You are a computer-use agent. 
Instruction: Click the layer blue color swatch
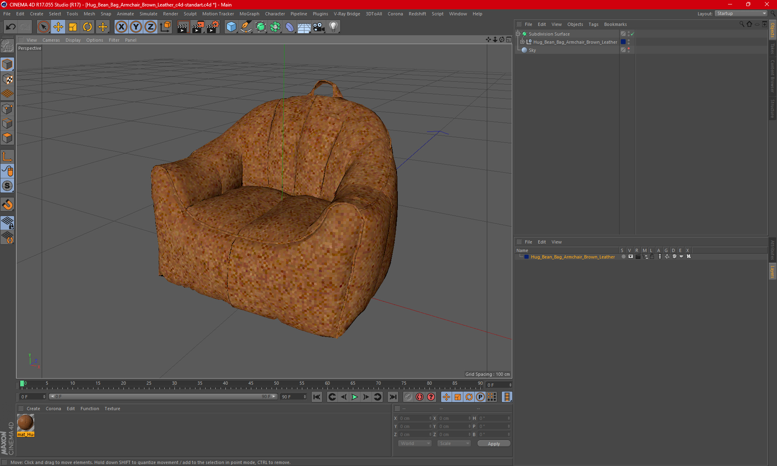[526, 257]
